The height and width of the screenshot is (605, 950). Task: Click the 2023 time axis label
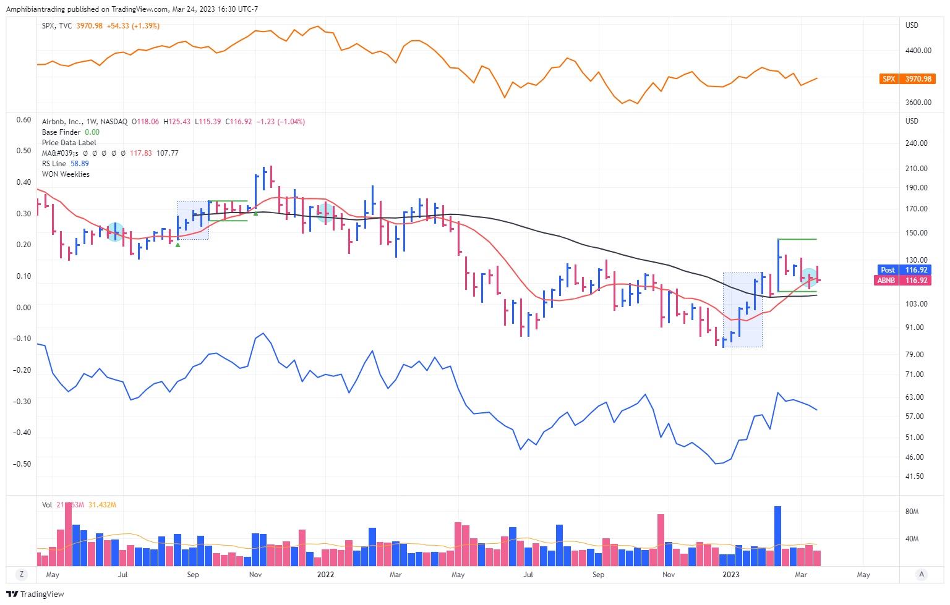pos(731,575)
